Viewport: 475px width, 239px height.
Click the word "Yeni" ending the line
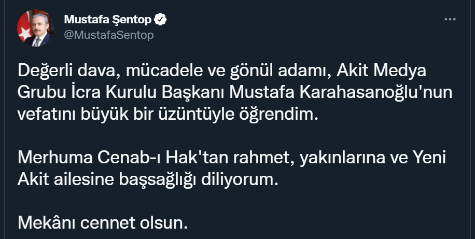coord(431,157)
